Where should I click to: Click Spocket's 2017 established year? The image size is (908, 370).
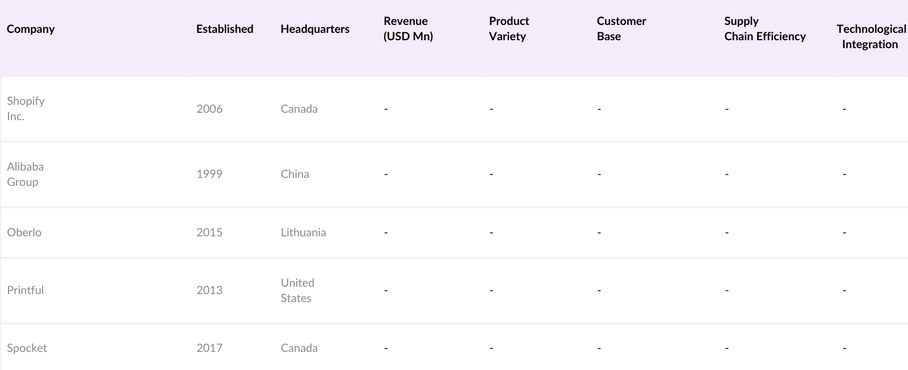pos(209,348)
